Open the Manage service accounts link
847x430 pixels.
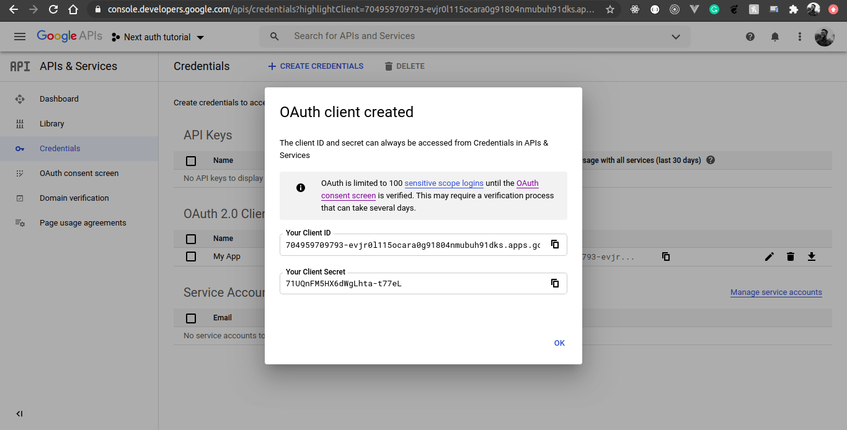pos(776,292)
